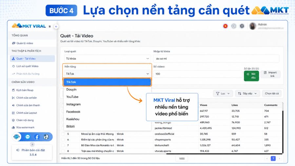This screenshot has width=295, height=166.
Task: Collapse contact bar with small up-arrow icon
Action: click(x=32, y=145)
